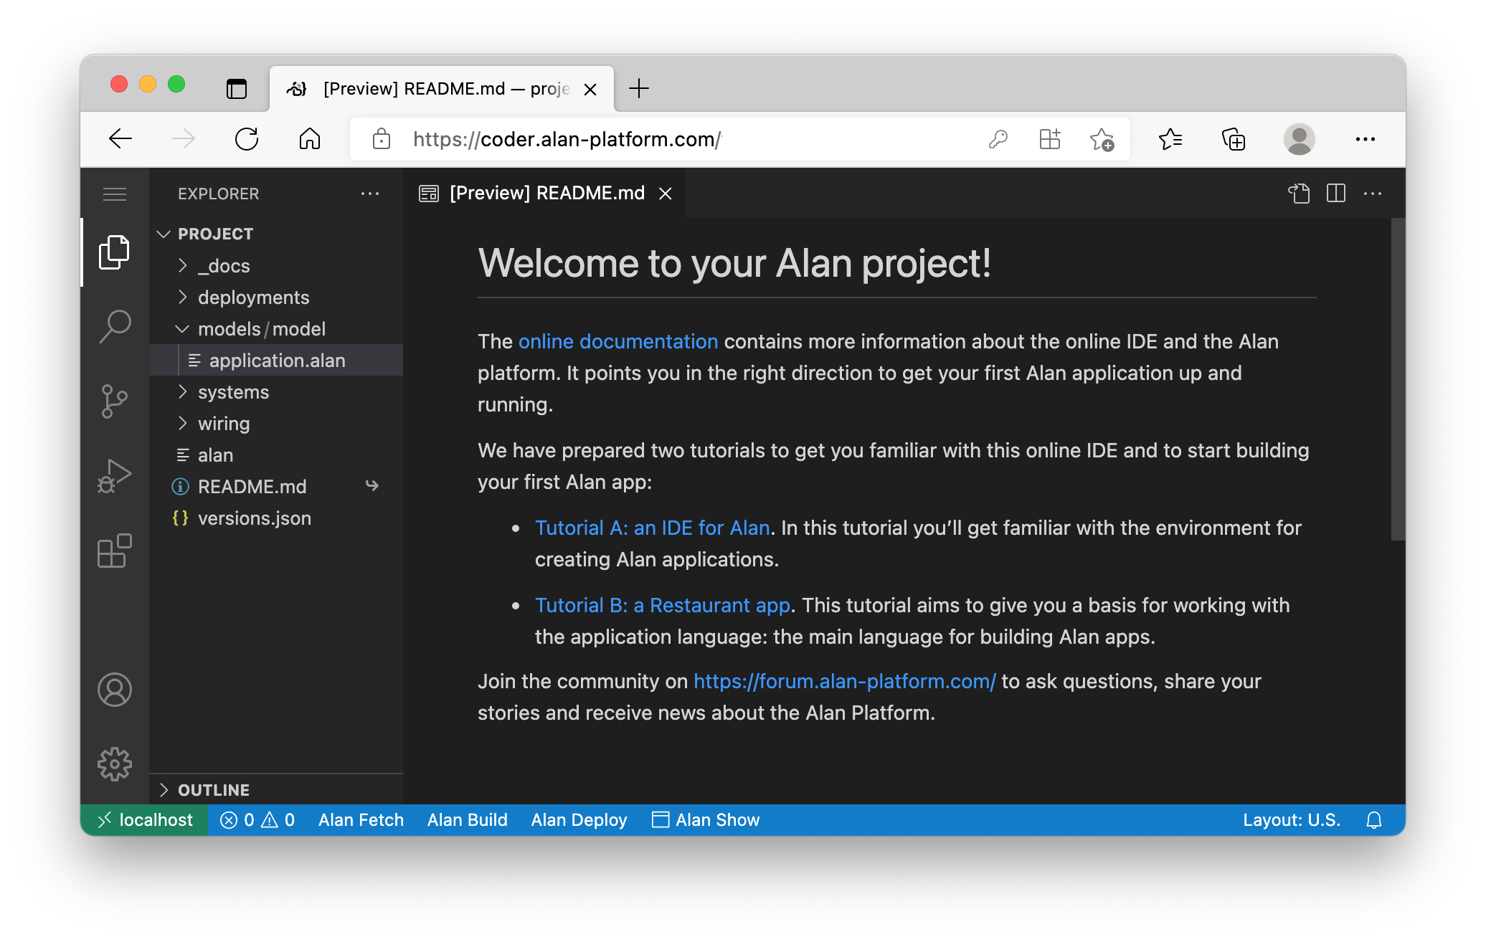Open the browser favorites list
Image resolution: width=1486 pixels, height=942 pixels.
1170,139
